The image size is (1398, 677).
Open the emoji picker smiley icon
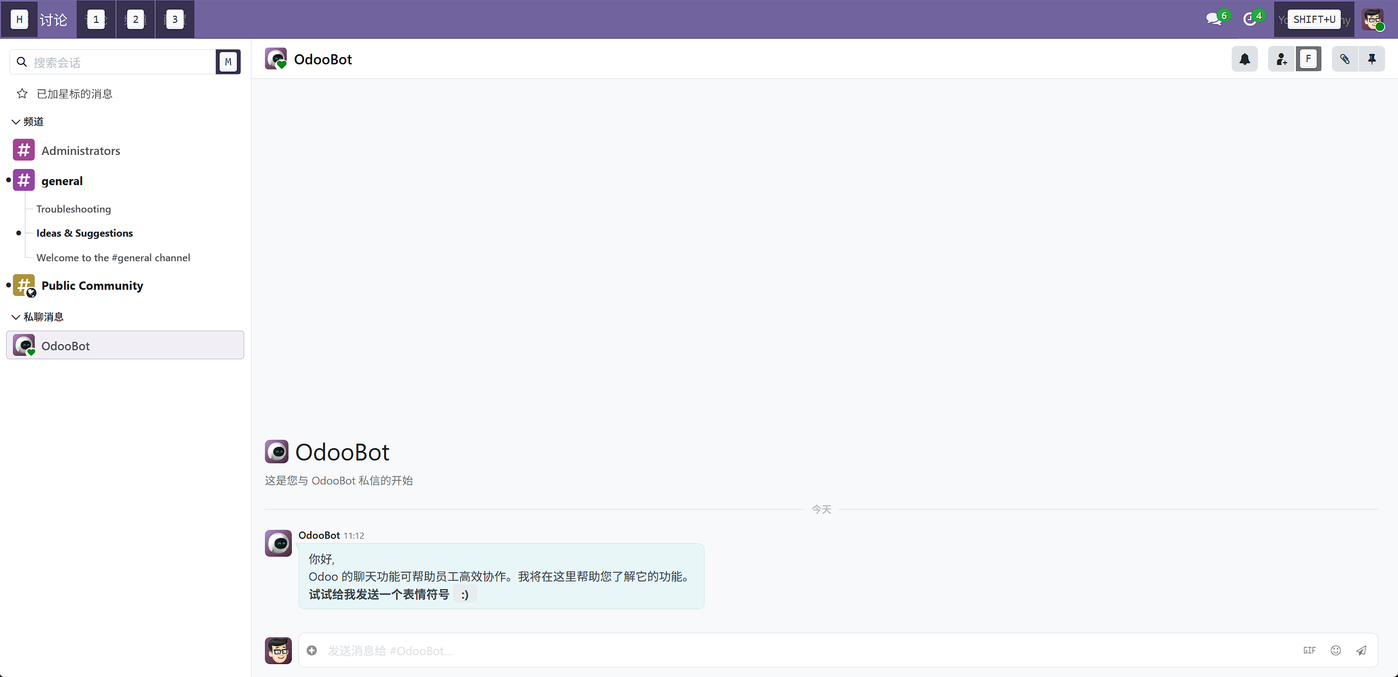(1336, 650)
